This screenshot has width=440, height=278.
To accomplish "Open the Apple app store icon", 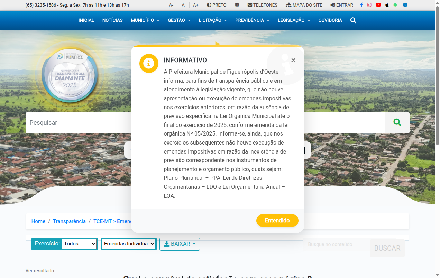I will pos(387,5).
